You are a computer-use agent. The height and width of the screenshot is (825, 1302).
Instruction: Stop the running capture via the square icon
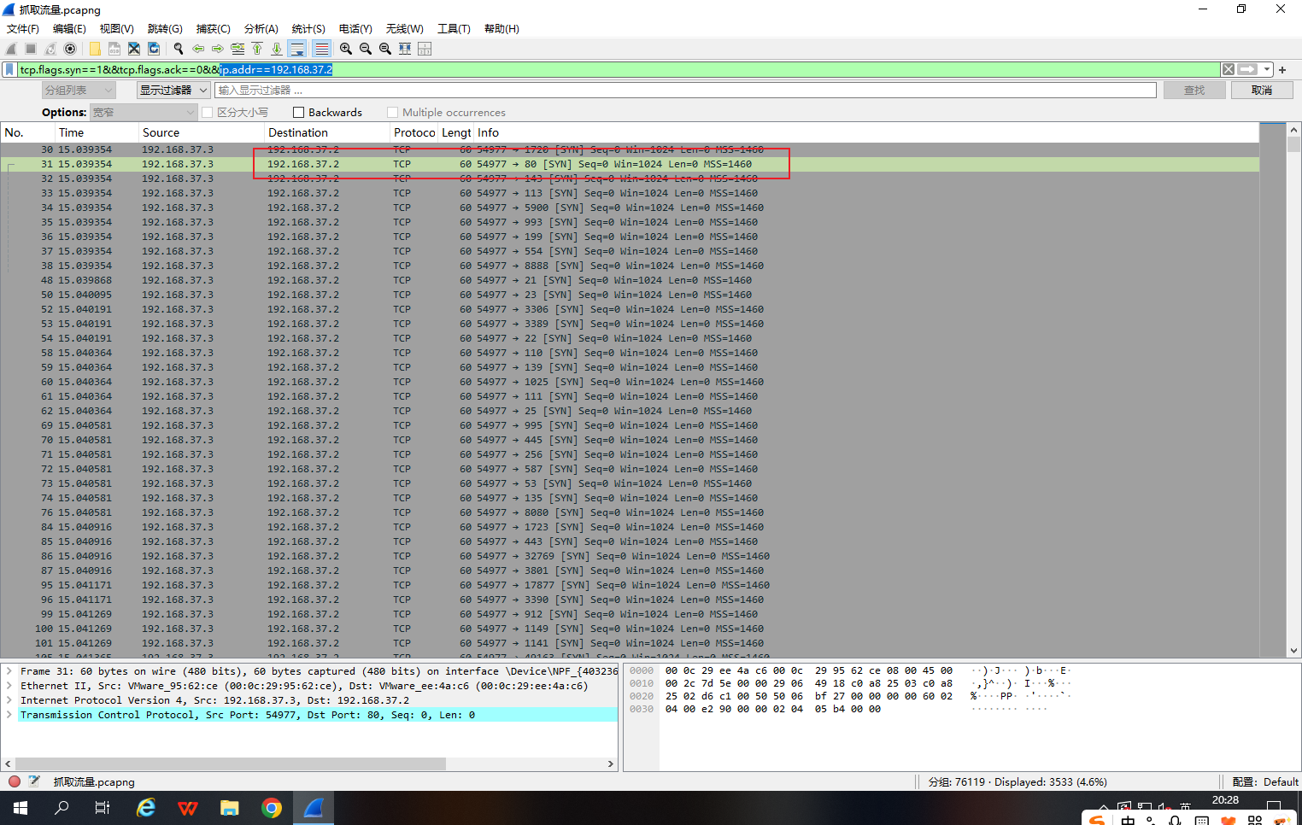coord(31,49)
